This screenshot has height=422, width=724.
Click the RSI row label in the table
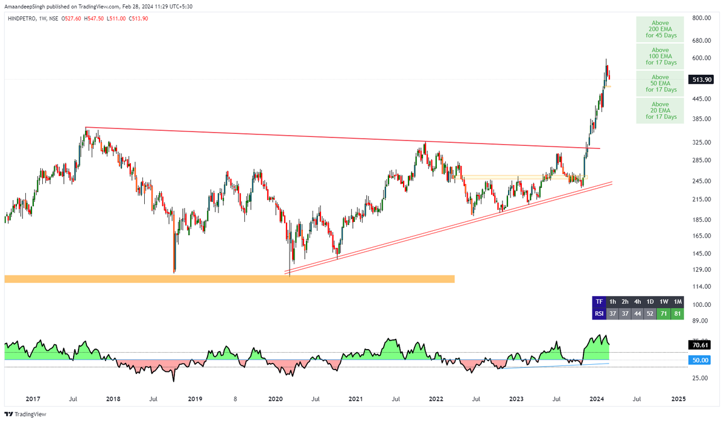(599, 313)
